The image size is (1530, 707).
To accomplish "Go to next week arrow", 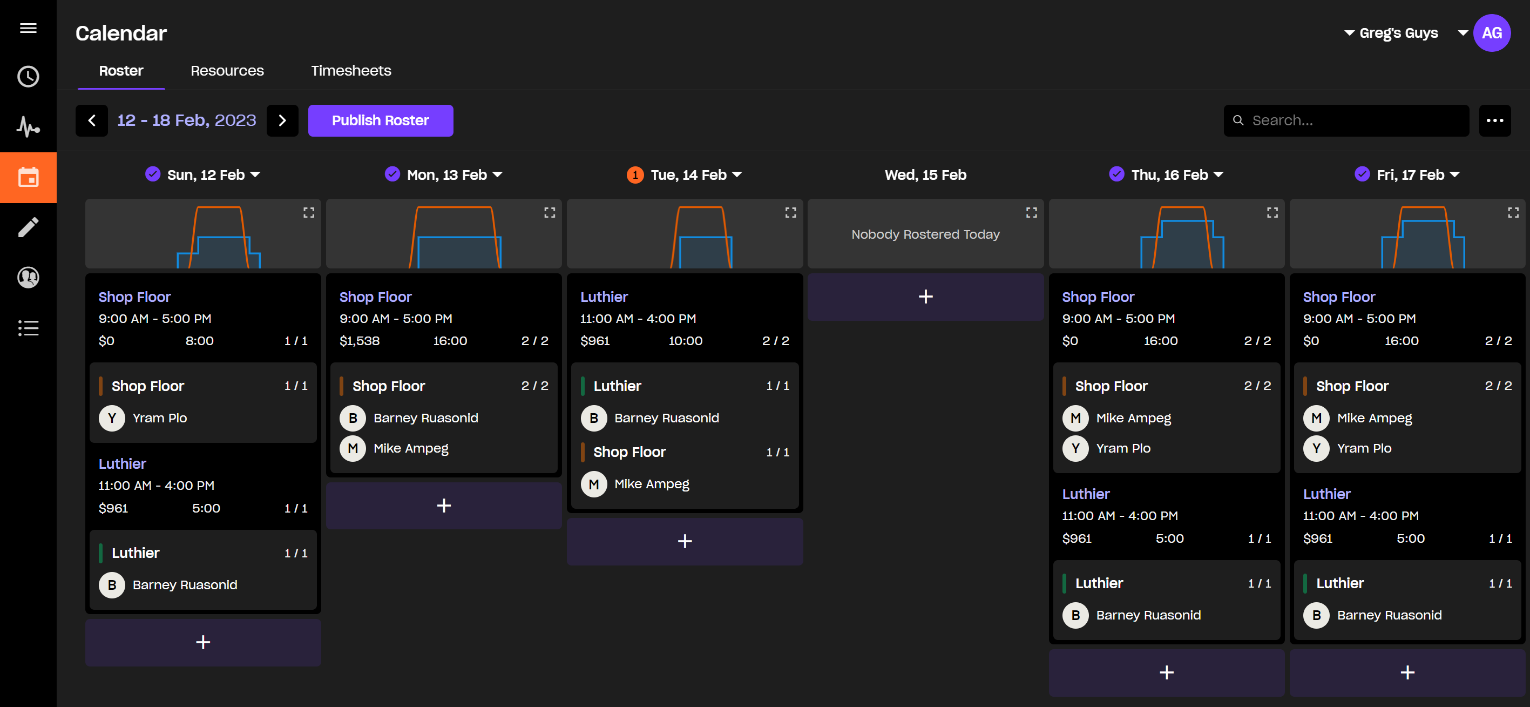I will pos(282,120).
